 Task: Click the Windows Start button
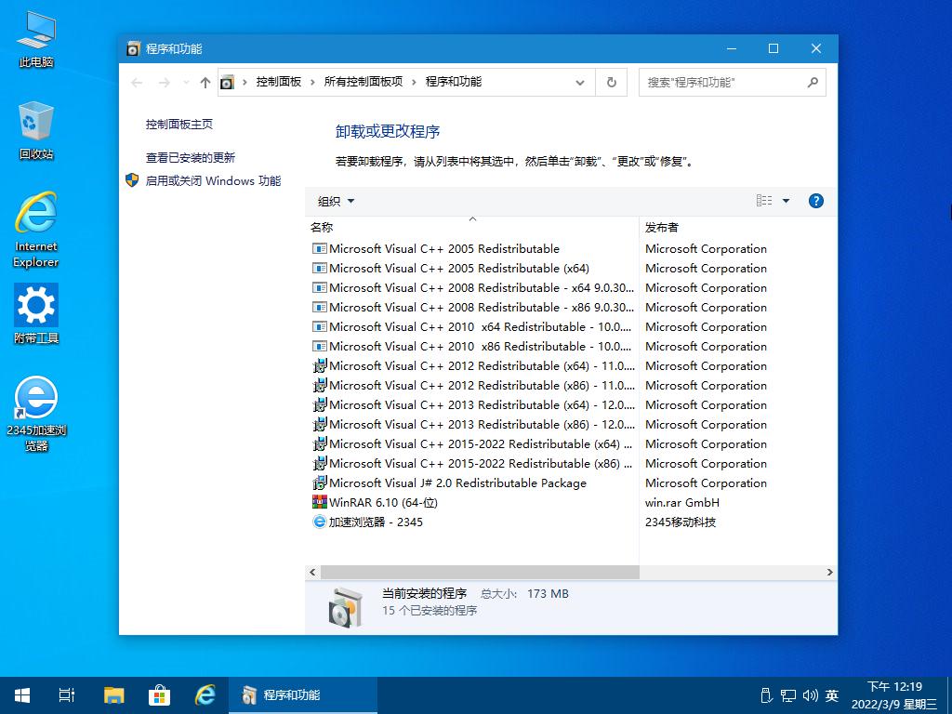[x=22, y=695]
